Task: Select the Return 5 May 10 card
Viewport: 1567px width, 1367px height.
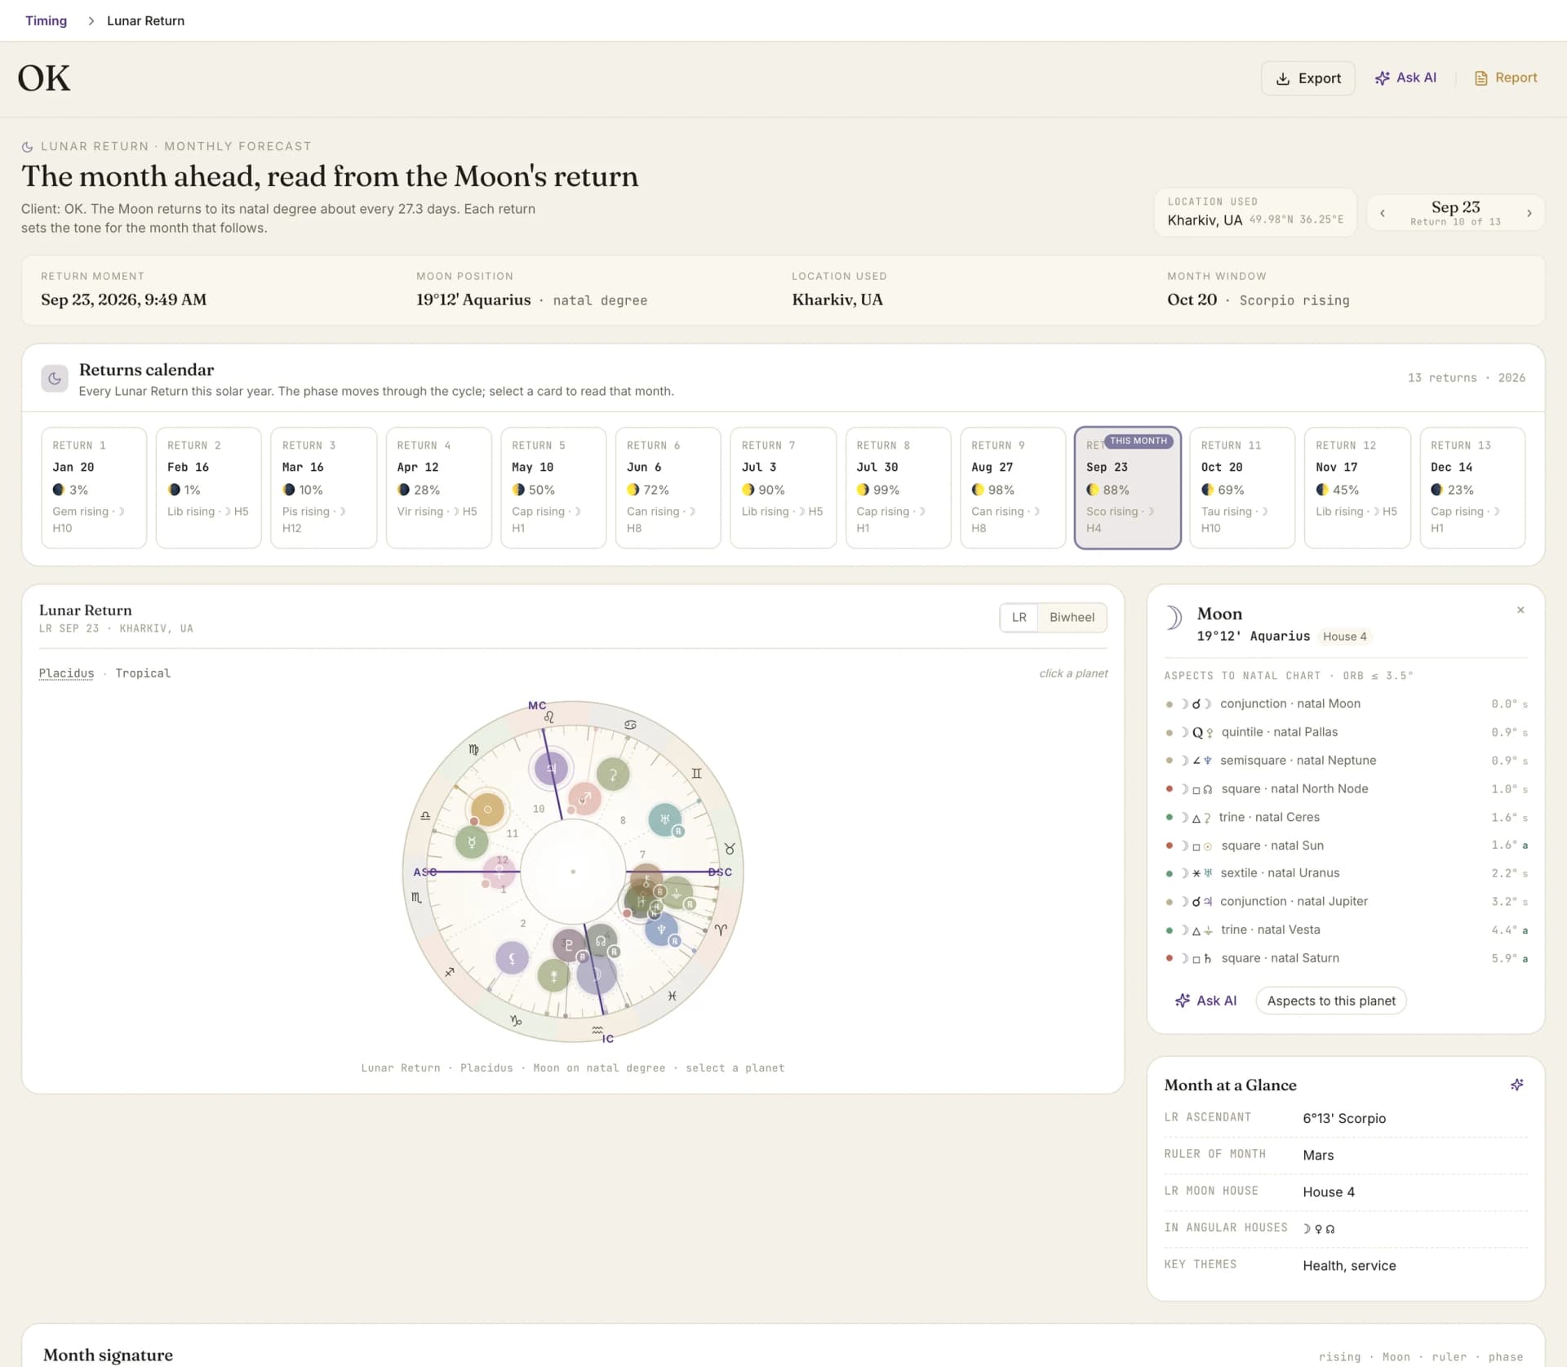Action: click(x=553, y=487)
